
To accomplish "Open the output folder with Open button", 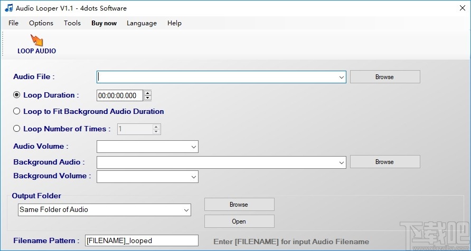I will tap(239, 221).
